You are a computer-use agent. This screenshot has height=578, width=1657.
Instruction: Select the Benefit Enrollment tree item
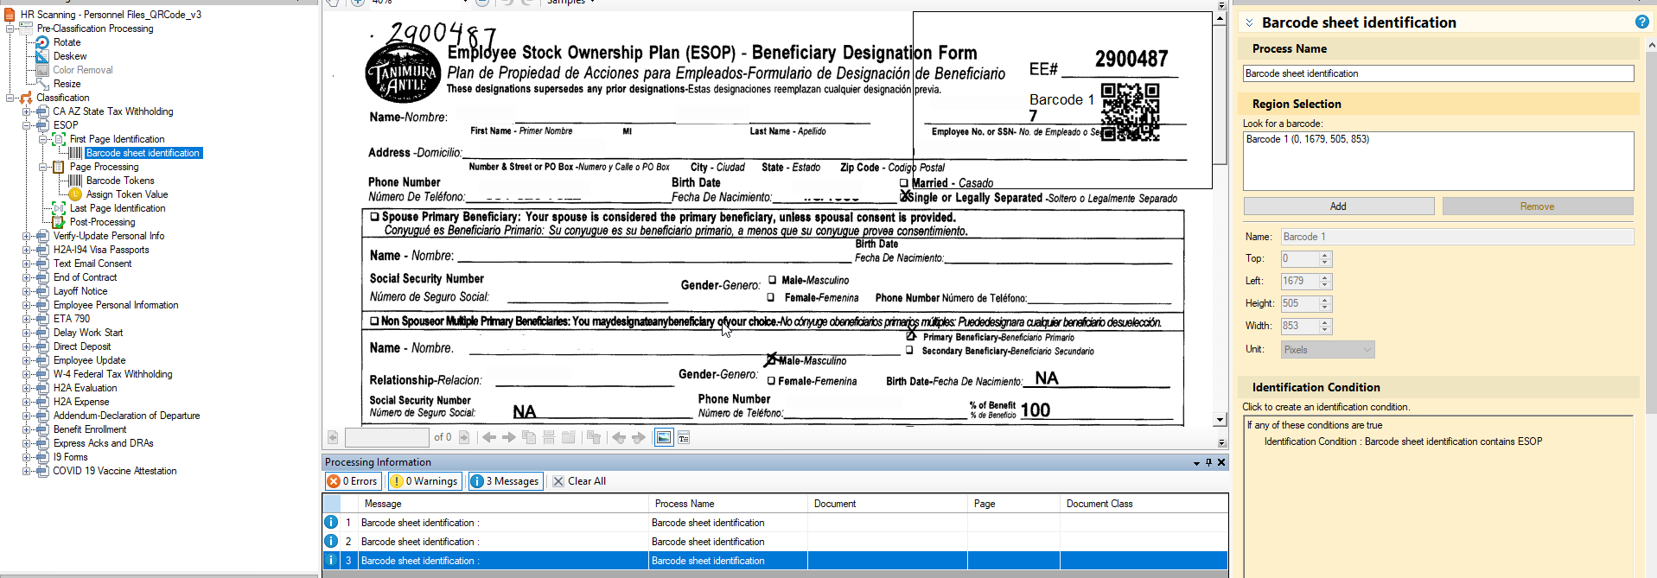pyautogui.click(x=90, y=429)
